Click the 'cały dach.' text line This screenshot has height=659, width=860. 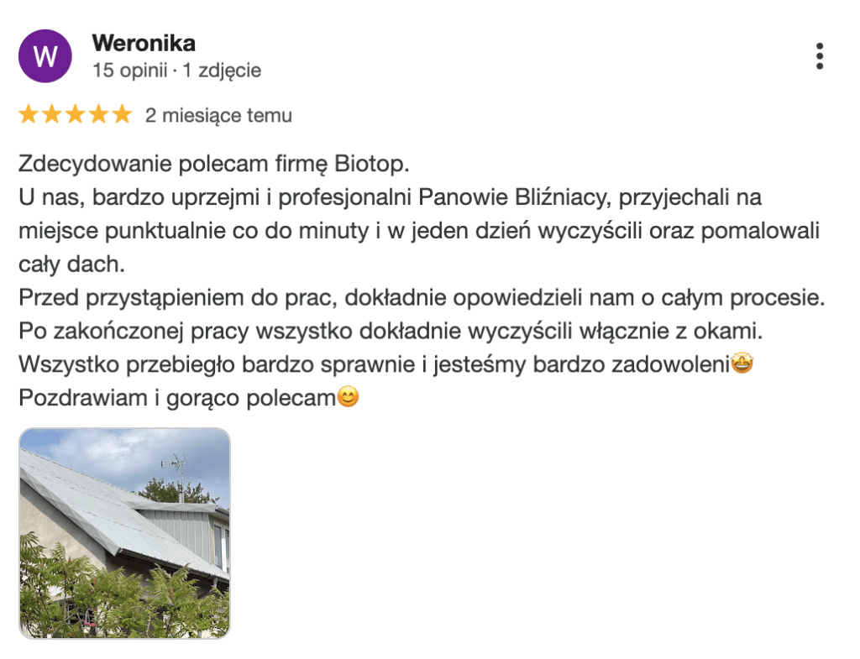(x=71, y=264)
